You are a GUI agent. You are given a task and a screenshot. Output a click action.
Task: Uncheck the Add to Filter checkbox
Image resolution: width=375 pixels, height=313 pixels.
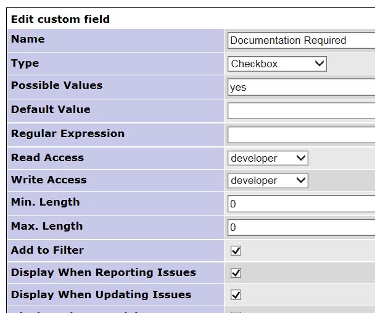coord(236,251)
